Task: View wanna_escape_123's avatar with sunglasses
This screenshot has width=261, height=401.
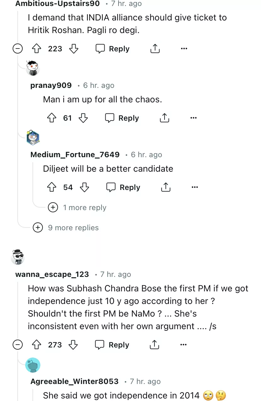Action: [x=18, y=257]
